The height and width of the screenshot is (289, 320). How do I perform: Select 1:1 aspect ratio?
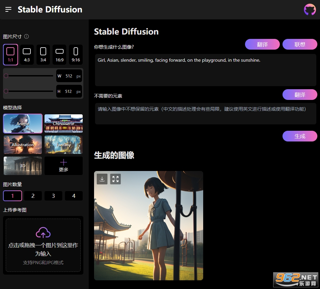(10, 55)
